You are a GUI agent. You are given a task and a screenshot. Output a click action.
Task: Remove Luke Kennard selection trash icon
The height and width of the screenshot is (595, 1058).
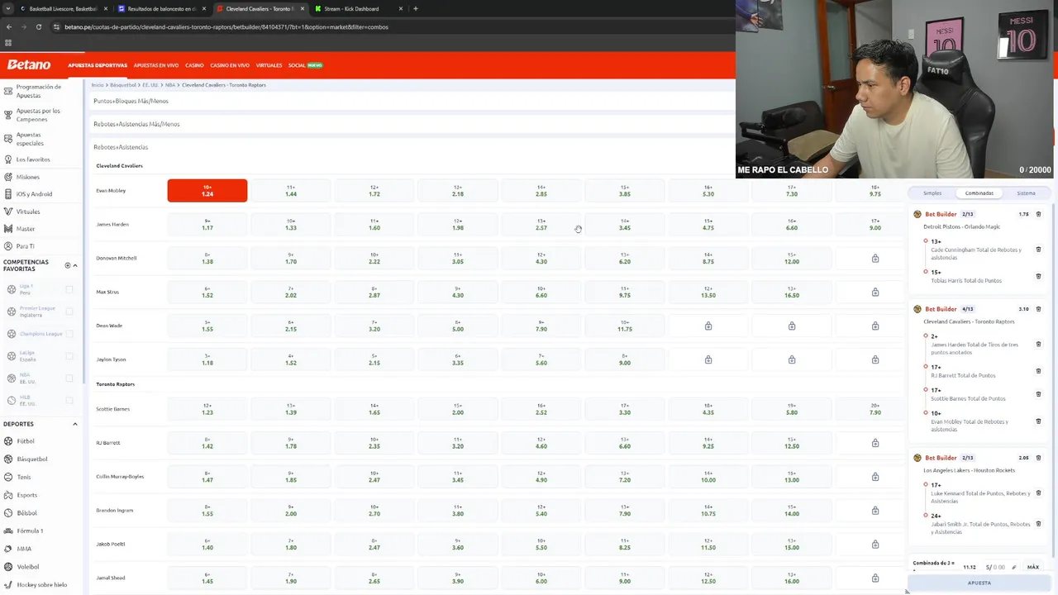[x=1039, y=493]
